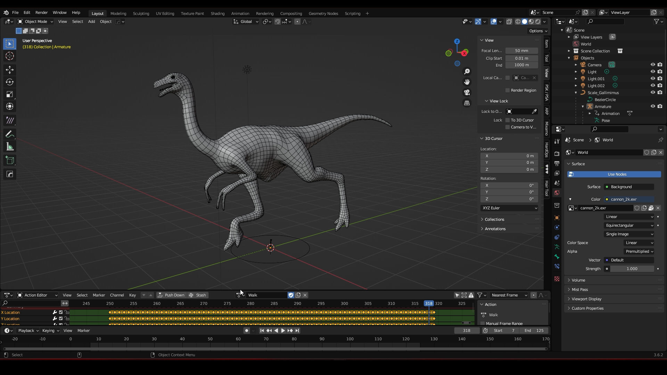
Task: Switch to the Geometry Nodes workspace tab
Action: click(x=323, y=14)
